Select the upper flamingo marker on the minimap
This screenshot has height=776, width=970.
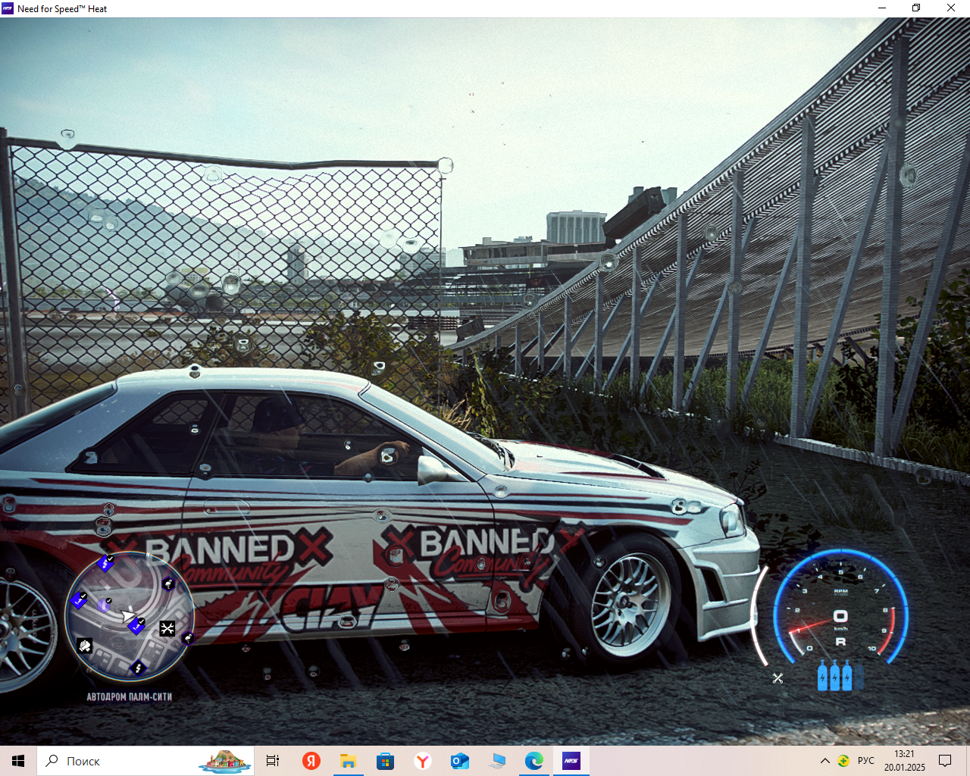[168, 584]
